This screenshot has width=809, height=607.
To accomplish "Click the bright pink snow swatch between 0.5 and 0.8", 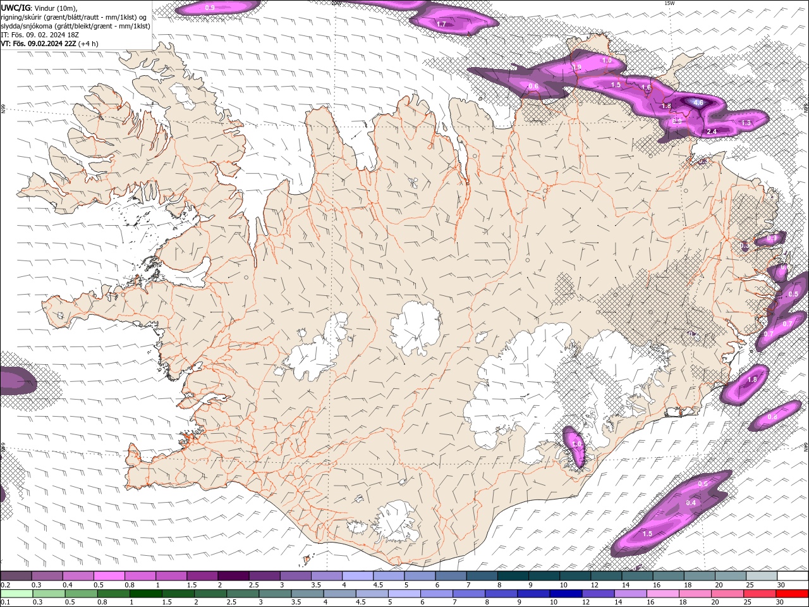I will [x=109, y=576].
